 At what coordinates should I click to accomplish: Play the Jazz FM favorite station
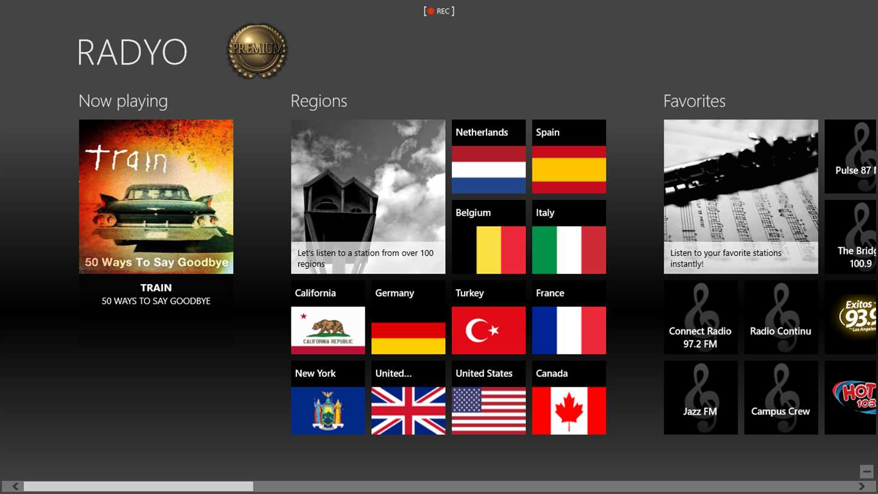click(x=701, y=398)
